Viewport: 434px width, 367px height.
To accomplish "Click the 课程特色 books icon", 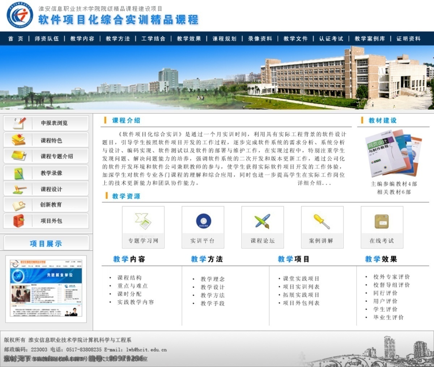I will 18,140.
